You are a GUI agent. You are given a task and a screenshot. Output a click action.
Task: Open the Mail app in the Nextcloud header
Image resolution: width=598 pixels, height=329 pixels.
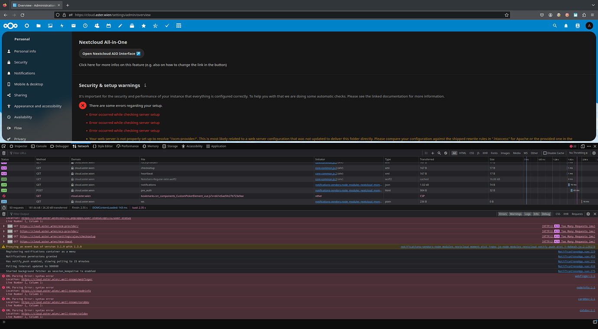click(74, 26)
